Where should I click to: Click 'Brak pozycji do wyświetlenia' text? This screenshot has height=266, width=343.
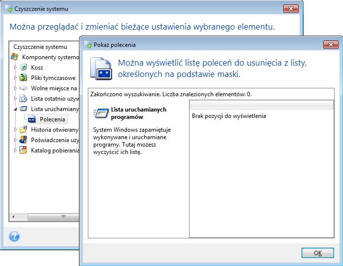(x=229, y=116)
